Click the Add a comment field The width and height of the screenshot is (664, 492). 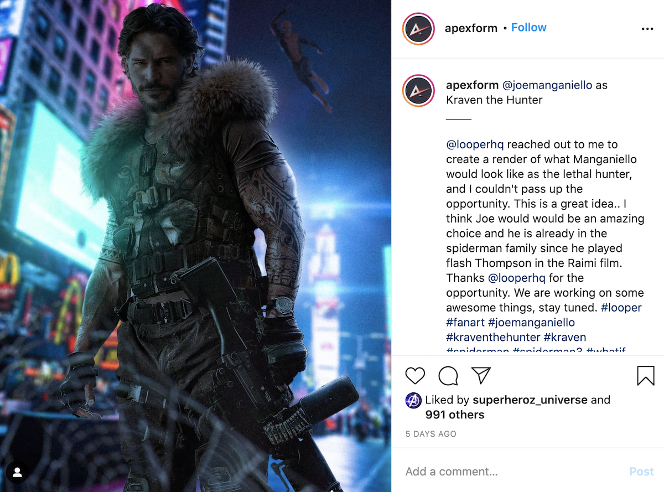pyautogui.click(x=515, y=472)
